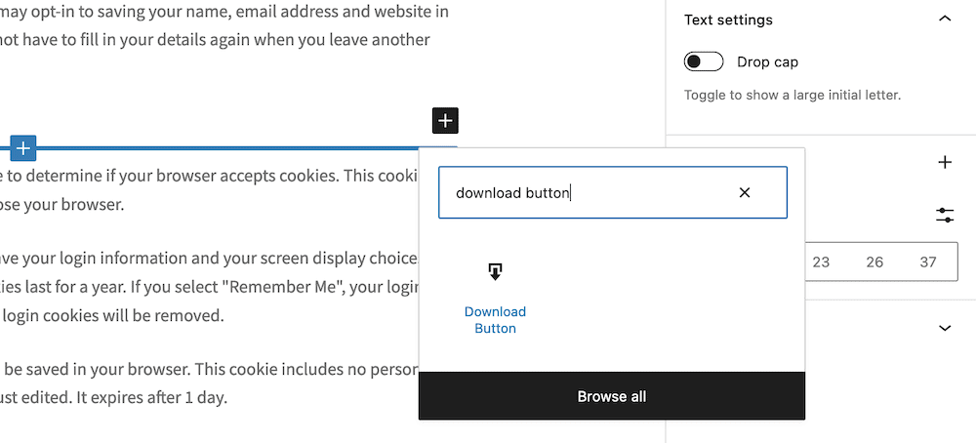Choose font size 26
The height and width of the screenshot is (443, 976).
pyautogui.click(x=874, y=262)
